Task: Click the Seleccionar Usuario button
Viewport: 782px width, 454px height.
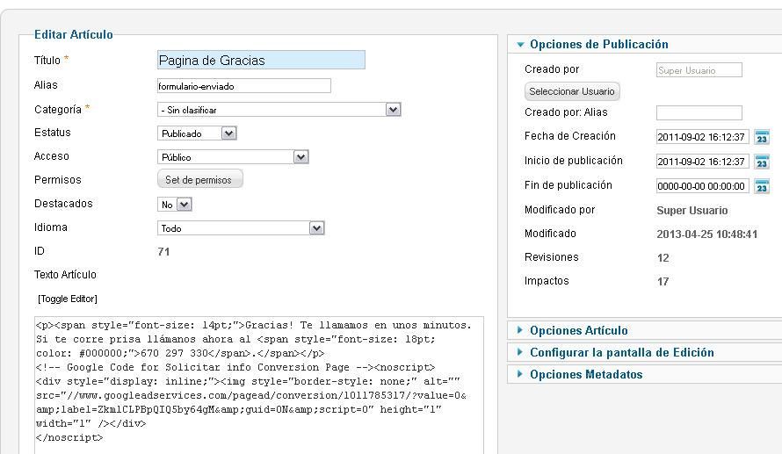Action: pyautogui.click(x=572, y=91)
